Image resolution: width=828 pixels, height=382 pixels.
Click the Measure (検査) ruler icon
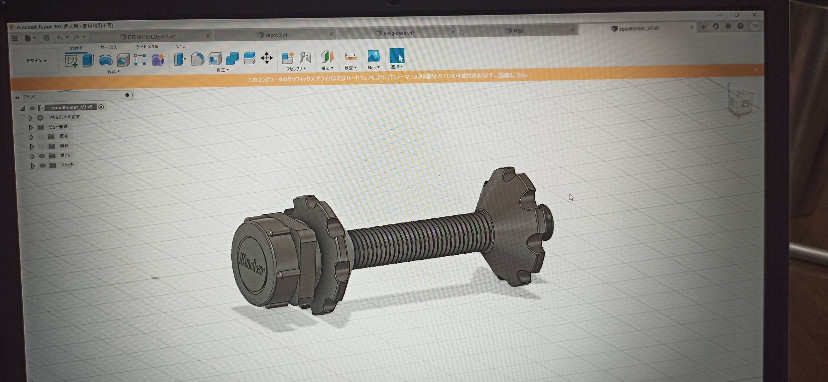click(x=350, y=57)
